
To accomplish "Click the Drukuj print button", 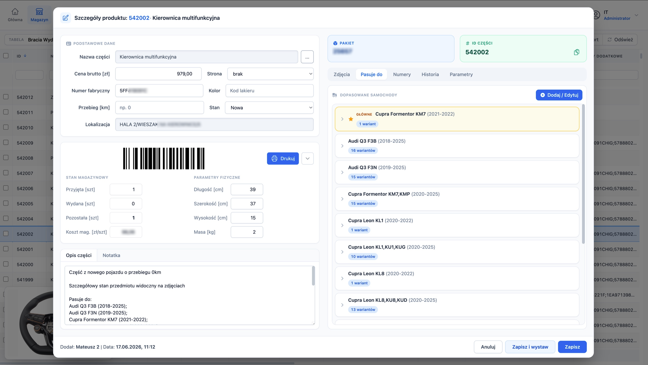I will (x=283, y=158).
